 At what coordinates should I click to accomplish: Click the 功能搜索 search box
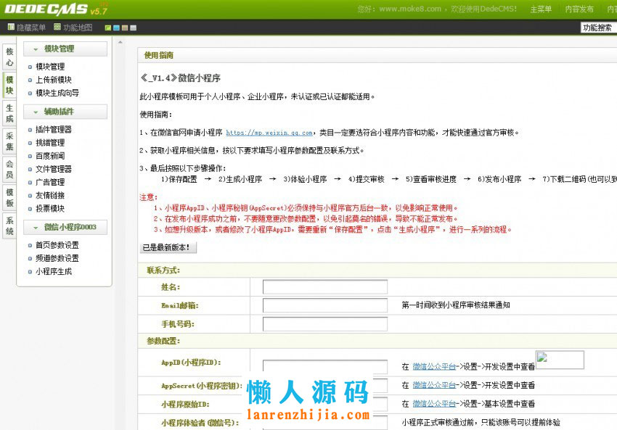click(599, 28)
